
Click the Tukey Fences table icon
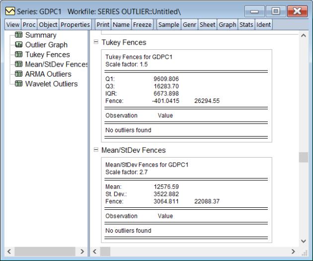pos(19,55)
